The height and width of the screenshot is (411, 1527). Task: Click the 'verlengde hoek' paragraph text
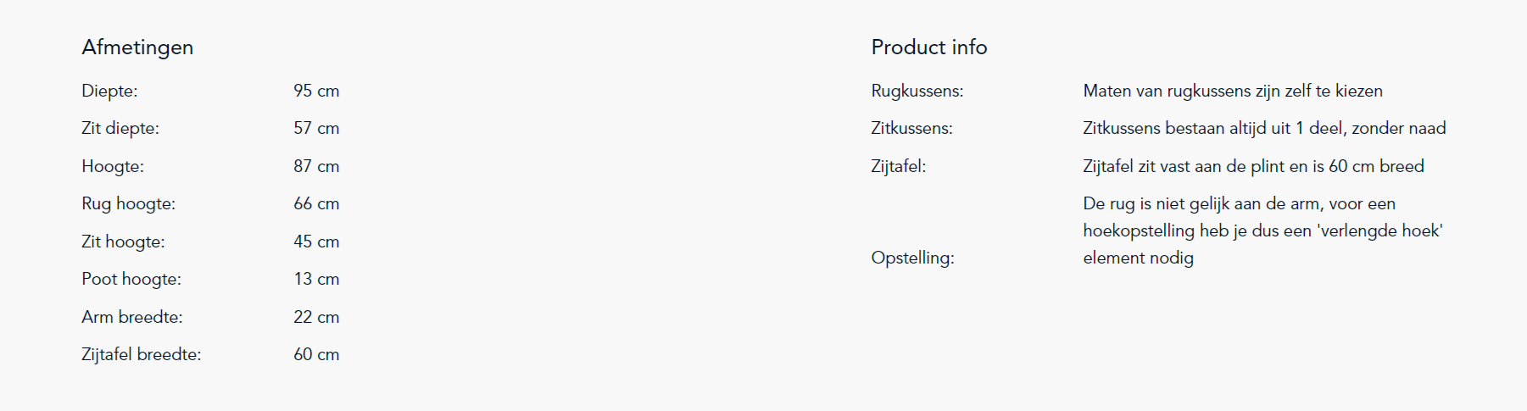pos(1263,230)
